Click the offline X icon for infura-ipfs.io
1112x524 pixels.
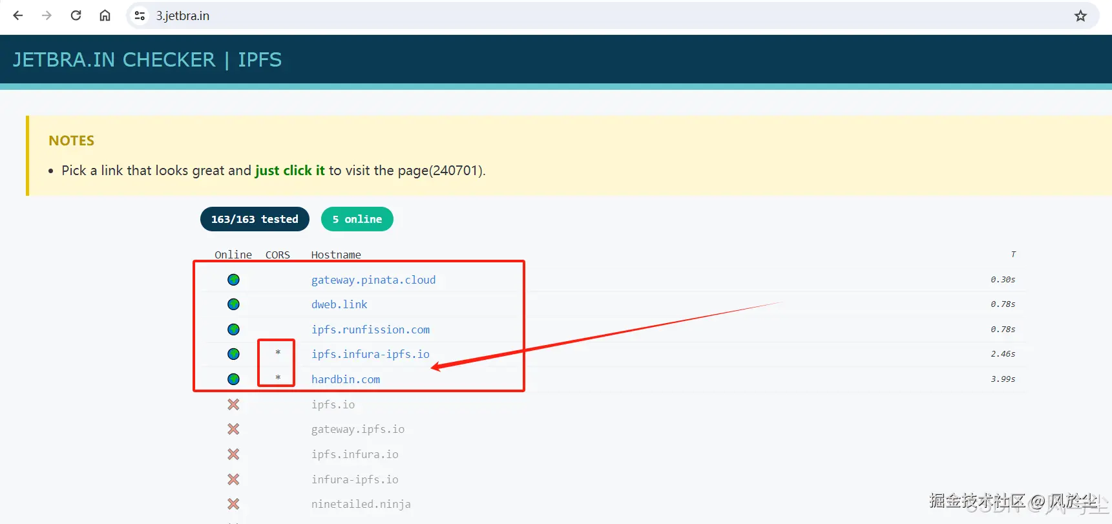tap(233, 479)
